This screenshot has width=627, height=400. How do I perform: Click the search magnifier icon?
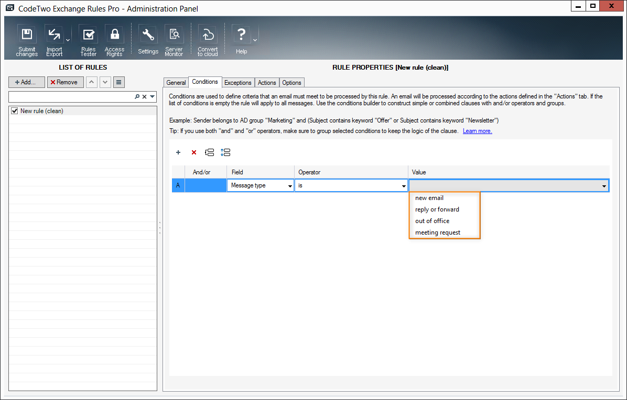(x=137, y=97)
